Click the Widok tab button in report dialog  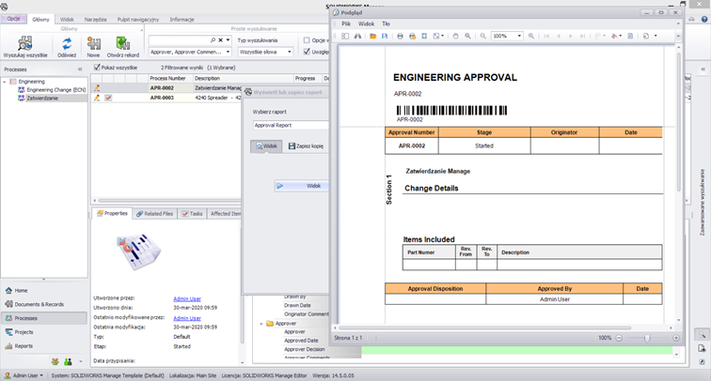[x=266, y=146]
